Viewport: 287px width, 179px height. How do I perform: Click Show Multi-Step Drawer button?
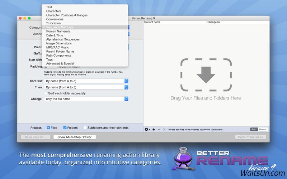pyautogui.click(x=75, y=137)
